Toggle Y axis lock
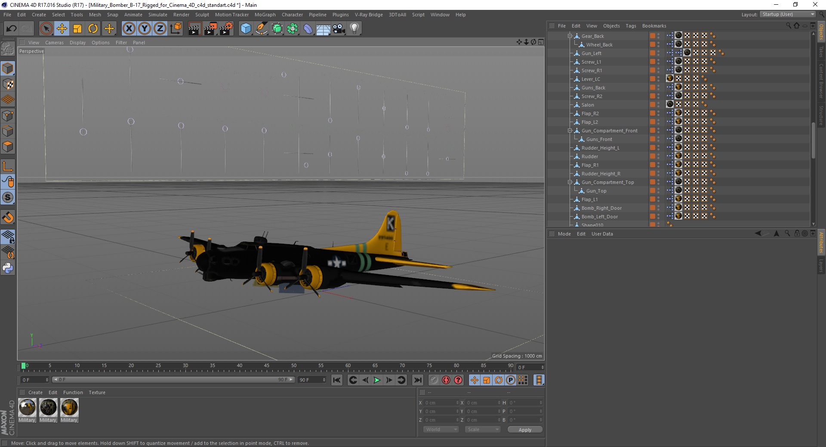This screenshot has height=447, width=826. [145, 29]
